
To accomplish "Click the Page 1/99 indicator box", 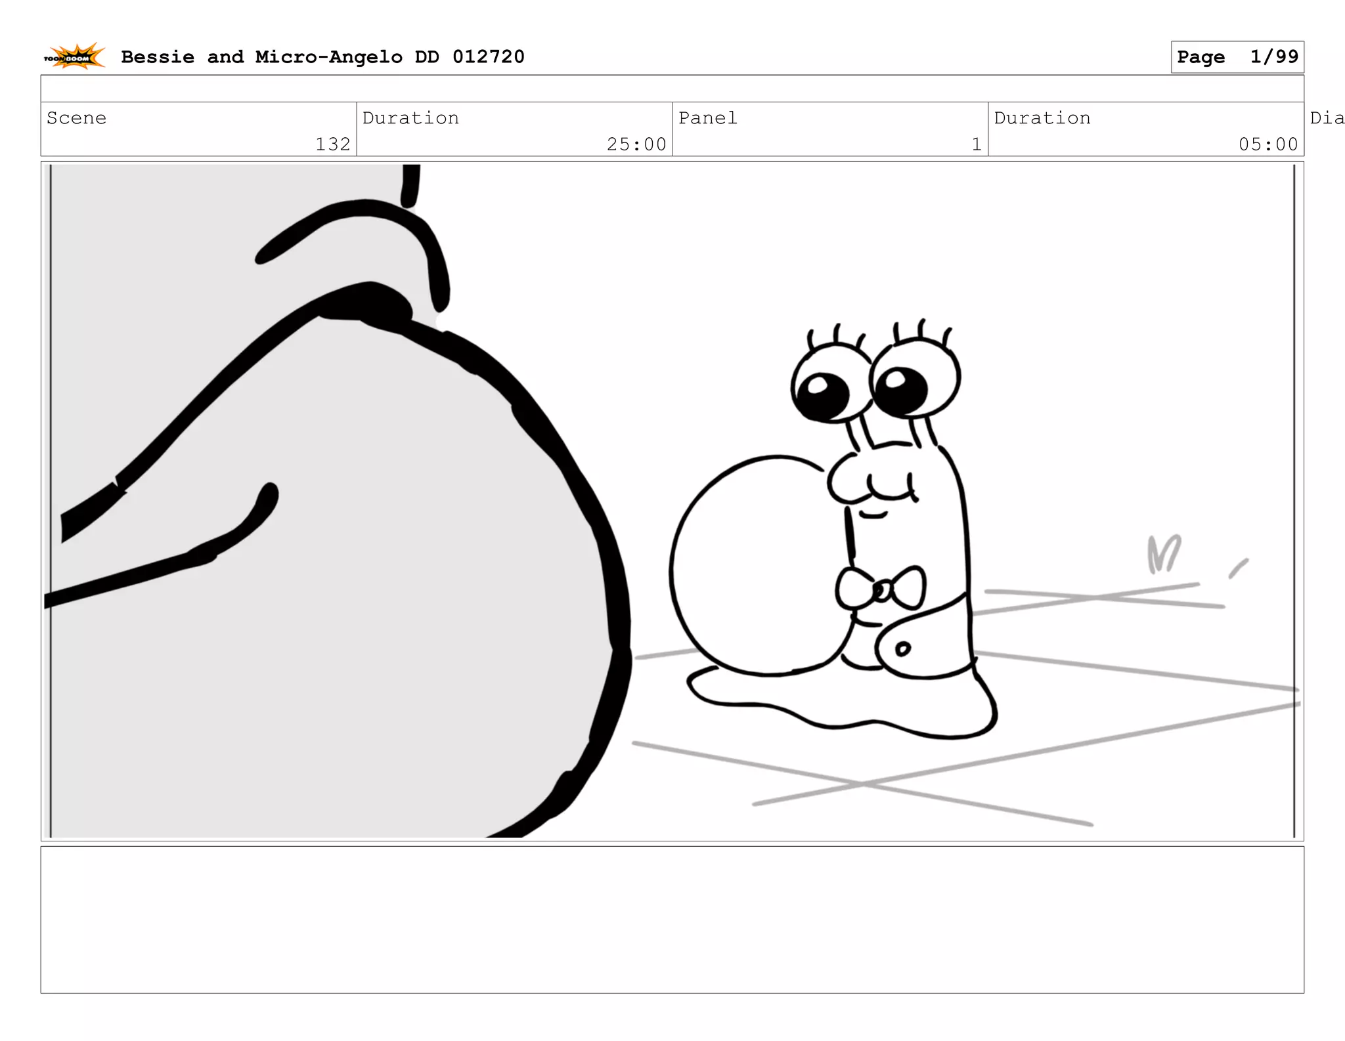I will (x=1237, y=57).
